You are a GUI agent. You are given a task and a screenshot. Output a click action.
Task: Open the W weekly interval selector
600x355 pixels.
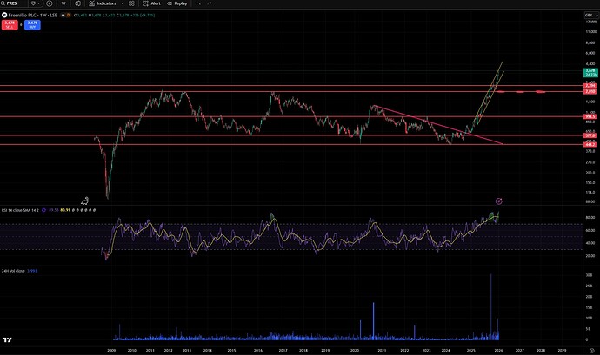(x=63, y=3)
